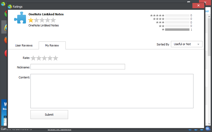212x132 pixels.
Task: Click the blue W icon in background window
Action: (x=208, y=129)
